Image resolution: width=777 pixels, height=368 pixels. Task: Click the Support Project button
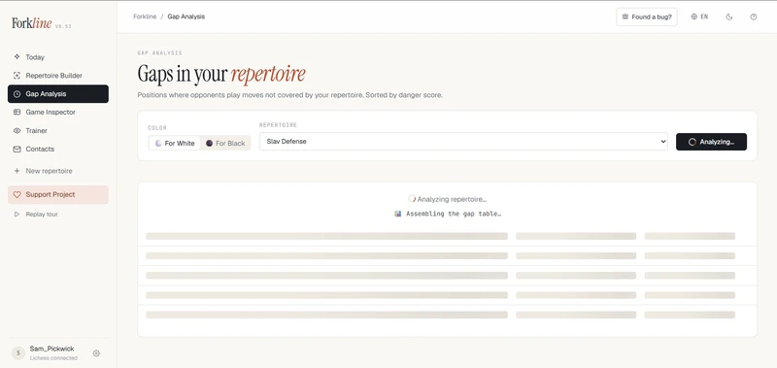(58, 194)
